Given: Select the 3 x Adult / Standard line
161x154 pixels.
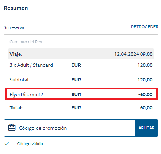Looking at the screenshot, I should [x=31, y=65].
